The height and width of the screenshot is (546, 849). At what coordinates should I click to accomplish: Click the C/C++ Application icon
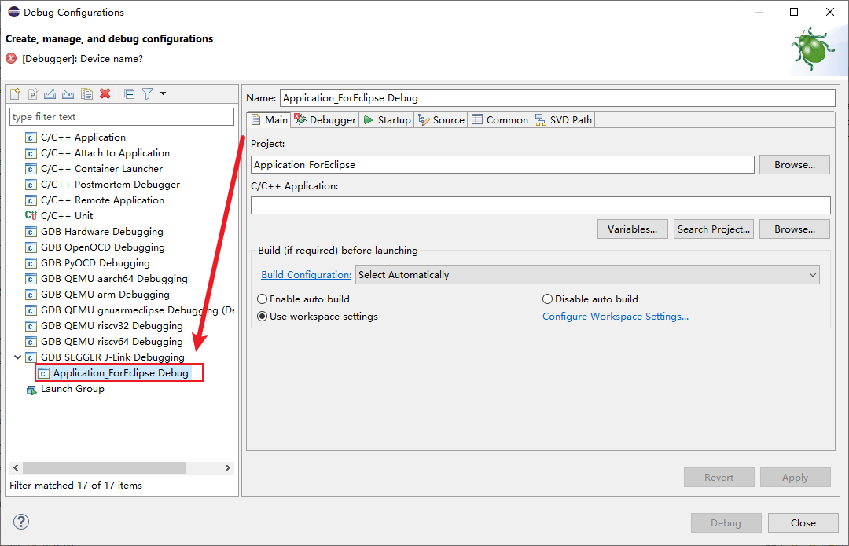pyautogui.click(x=31, y=137)
